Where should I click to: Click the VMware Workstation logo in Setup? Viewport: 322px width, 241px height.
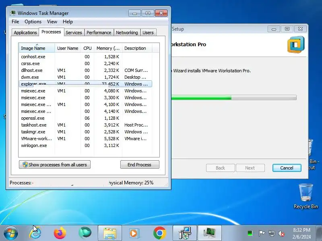coord(296,45)
